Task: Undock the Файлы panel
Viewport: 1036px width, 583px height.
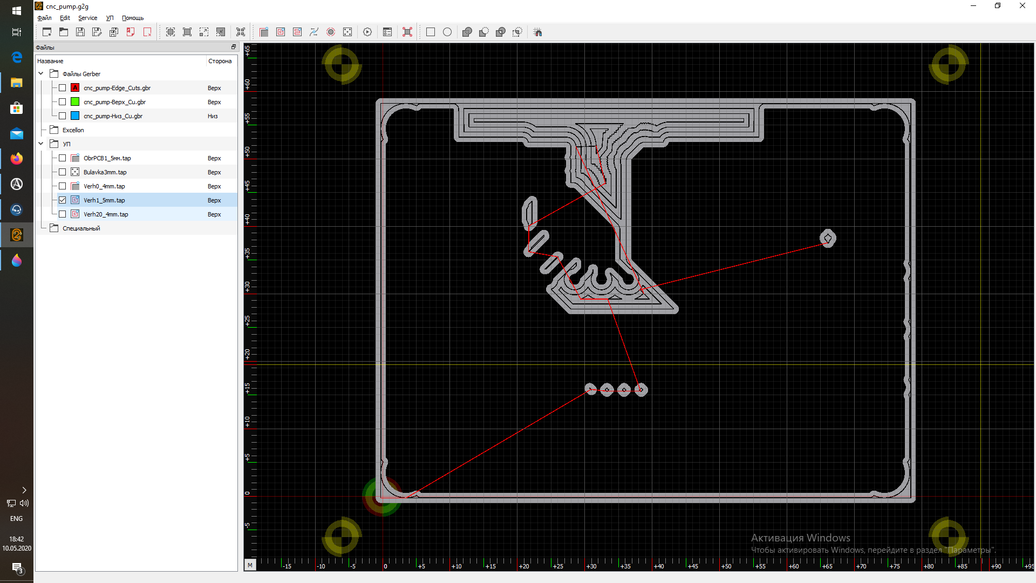Action: (x=234, y=47)
